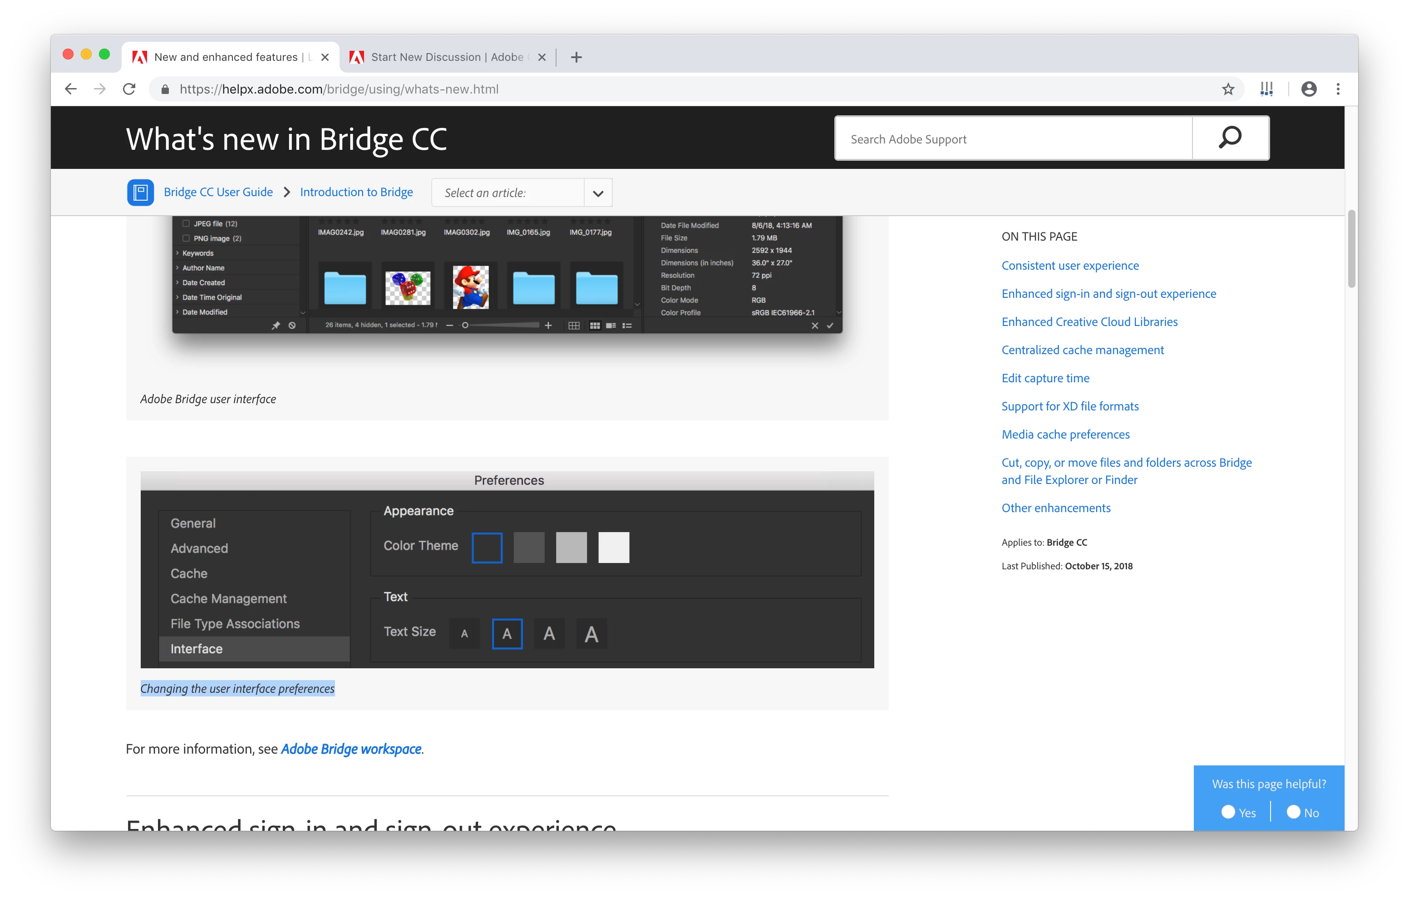
Task: Jump to Centralized cache management section
Action: 1082,350
